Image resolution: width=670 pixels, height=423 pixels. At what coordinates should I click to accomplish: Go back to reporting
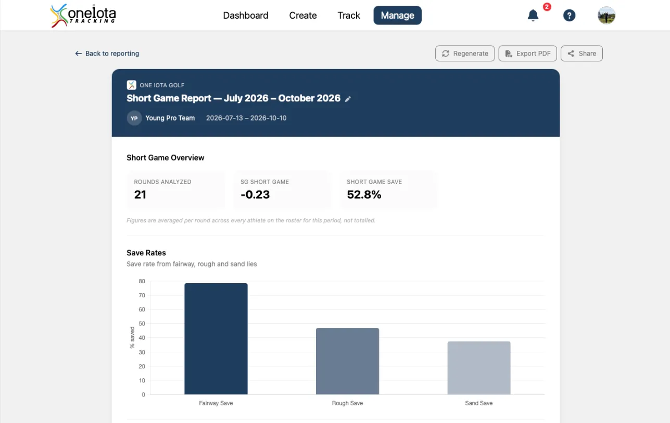pos(107,54)
